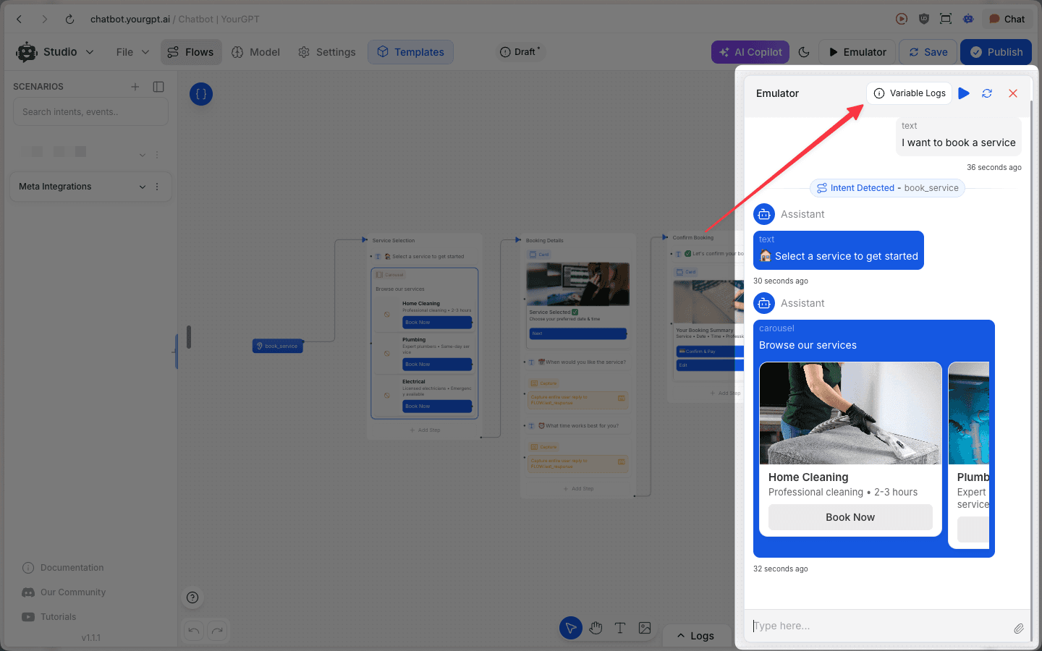Expand the Meta Integrations section
Viewport: 1042px width, 651px height.
click(142, 187)
